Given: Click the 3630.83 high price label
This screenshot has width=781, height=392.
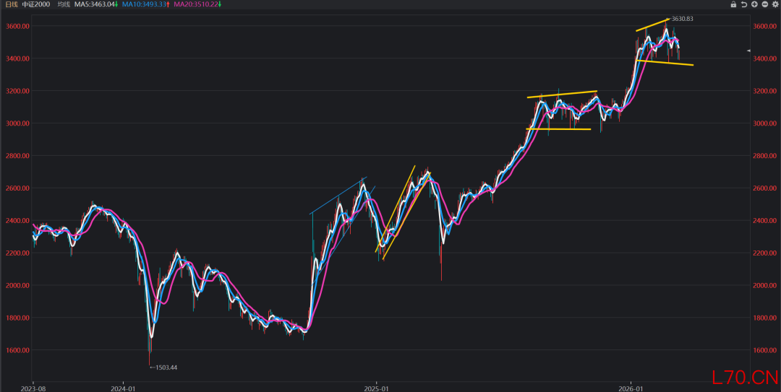Looking at the screenshot, I should pos(683,19).
